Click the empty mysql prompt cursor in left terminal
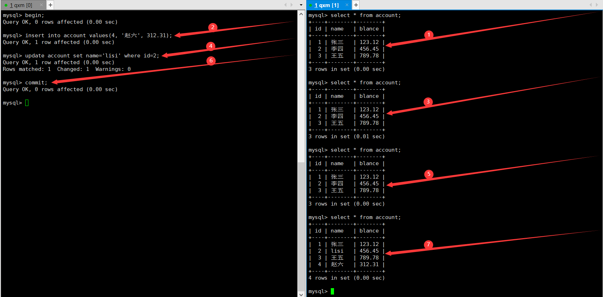Image resolution: width=603 pixels, height=297 pixels. coord(27,103)
